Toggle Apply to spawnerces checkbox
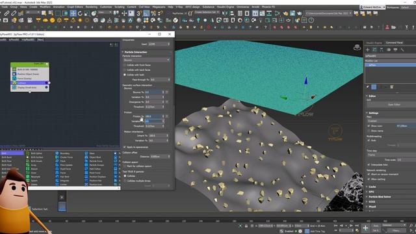Viewport: 416px width, 234px height. click(125, 147)
